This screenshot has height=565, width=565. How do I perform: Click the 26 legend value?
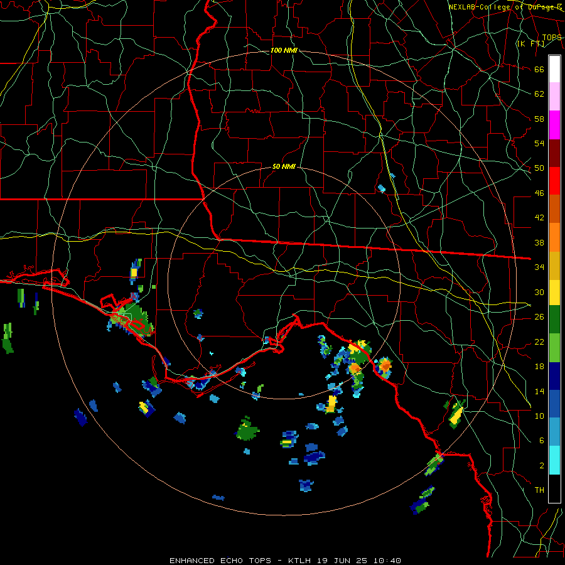pyautogui.click(x=539, y=317)
